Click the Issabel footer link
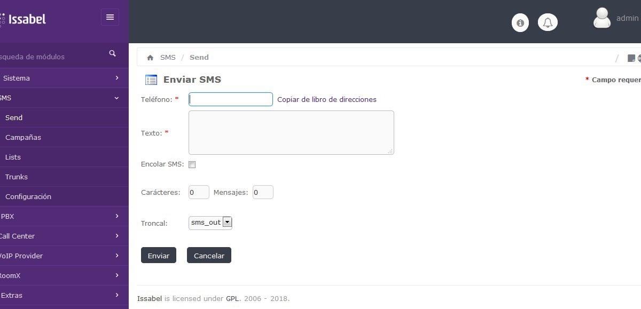The image size is (641, 309). point(150,299)
